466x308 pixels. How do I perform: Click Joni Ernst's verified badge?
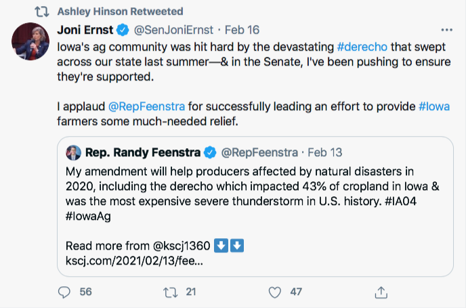point(123,30)
